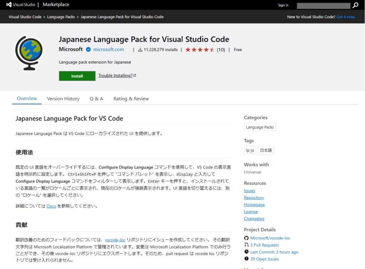Select the Overview tab
The height and width of the screenshot is (269, 365).
point(27,98)
